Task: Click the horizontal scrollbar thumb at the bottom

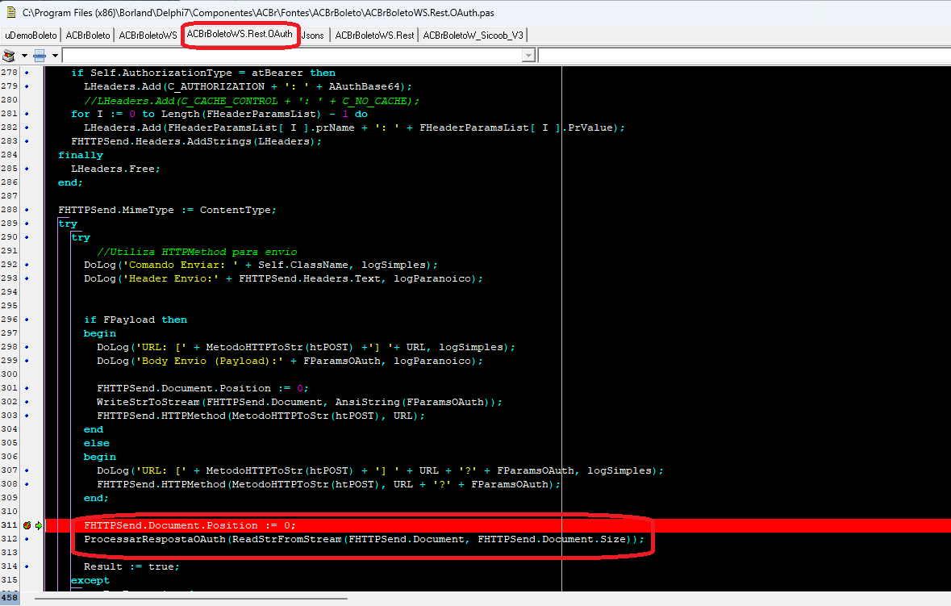Action: coord(191,599)
